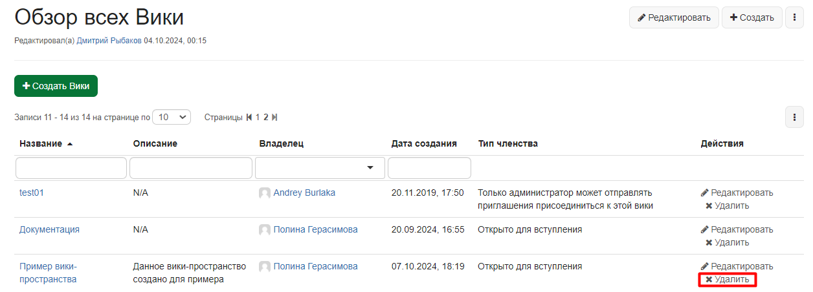Open Полина Герасимова profile in Документация row
813x292 pixels.
[315, 229]
